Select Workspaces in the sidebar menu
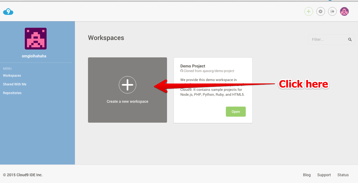This screenshot has height=183, width=358. click(x=12, y=76)
